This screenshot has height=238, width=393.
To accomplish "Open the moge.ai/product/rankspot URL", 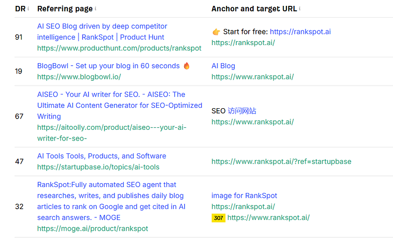I will coord(92,229).
